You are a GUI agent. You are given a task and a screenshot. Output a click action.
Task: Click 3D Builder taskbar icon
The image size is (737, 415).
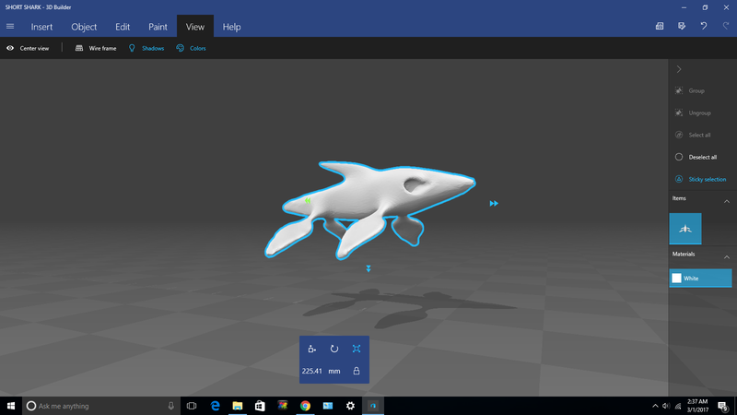[x=373, y=406]
